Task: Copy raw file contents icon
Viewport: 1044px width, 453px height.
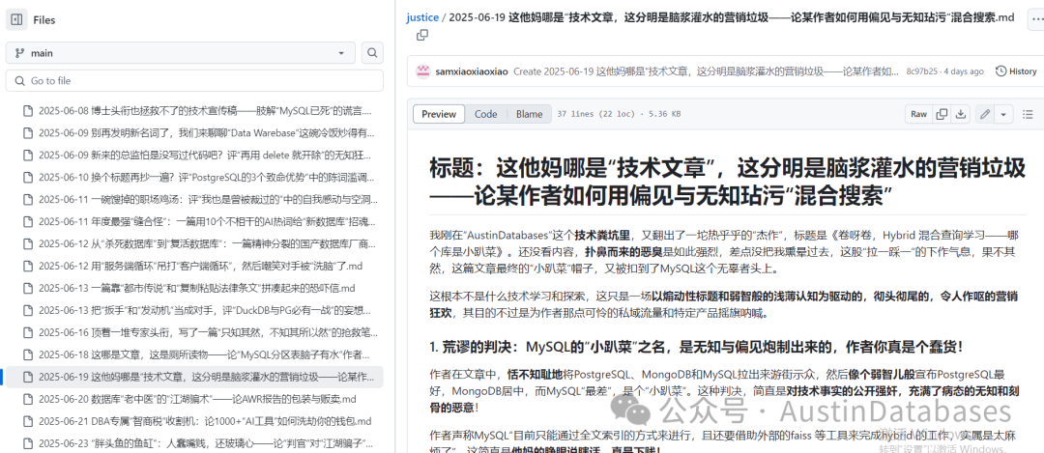Action: click(942, 114)
